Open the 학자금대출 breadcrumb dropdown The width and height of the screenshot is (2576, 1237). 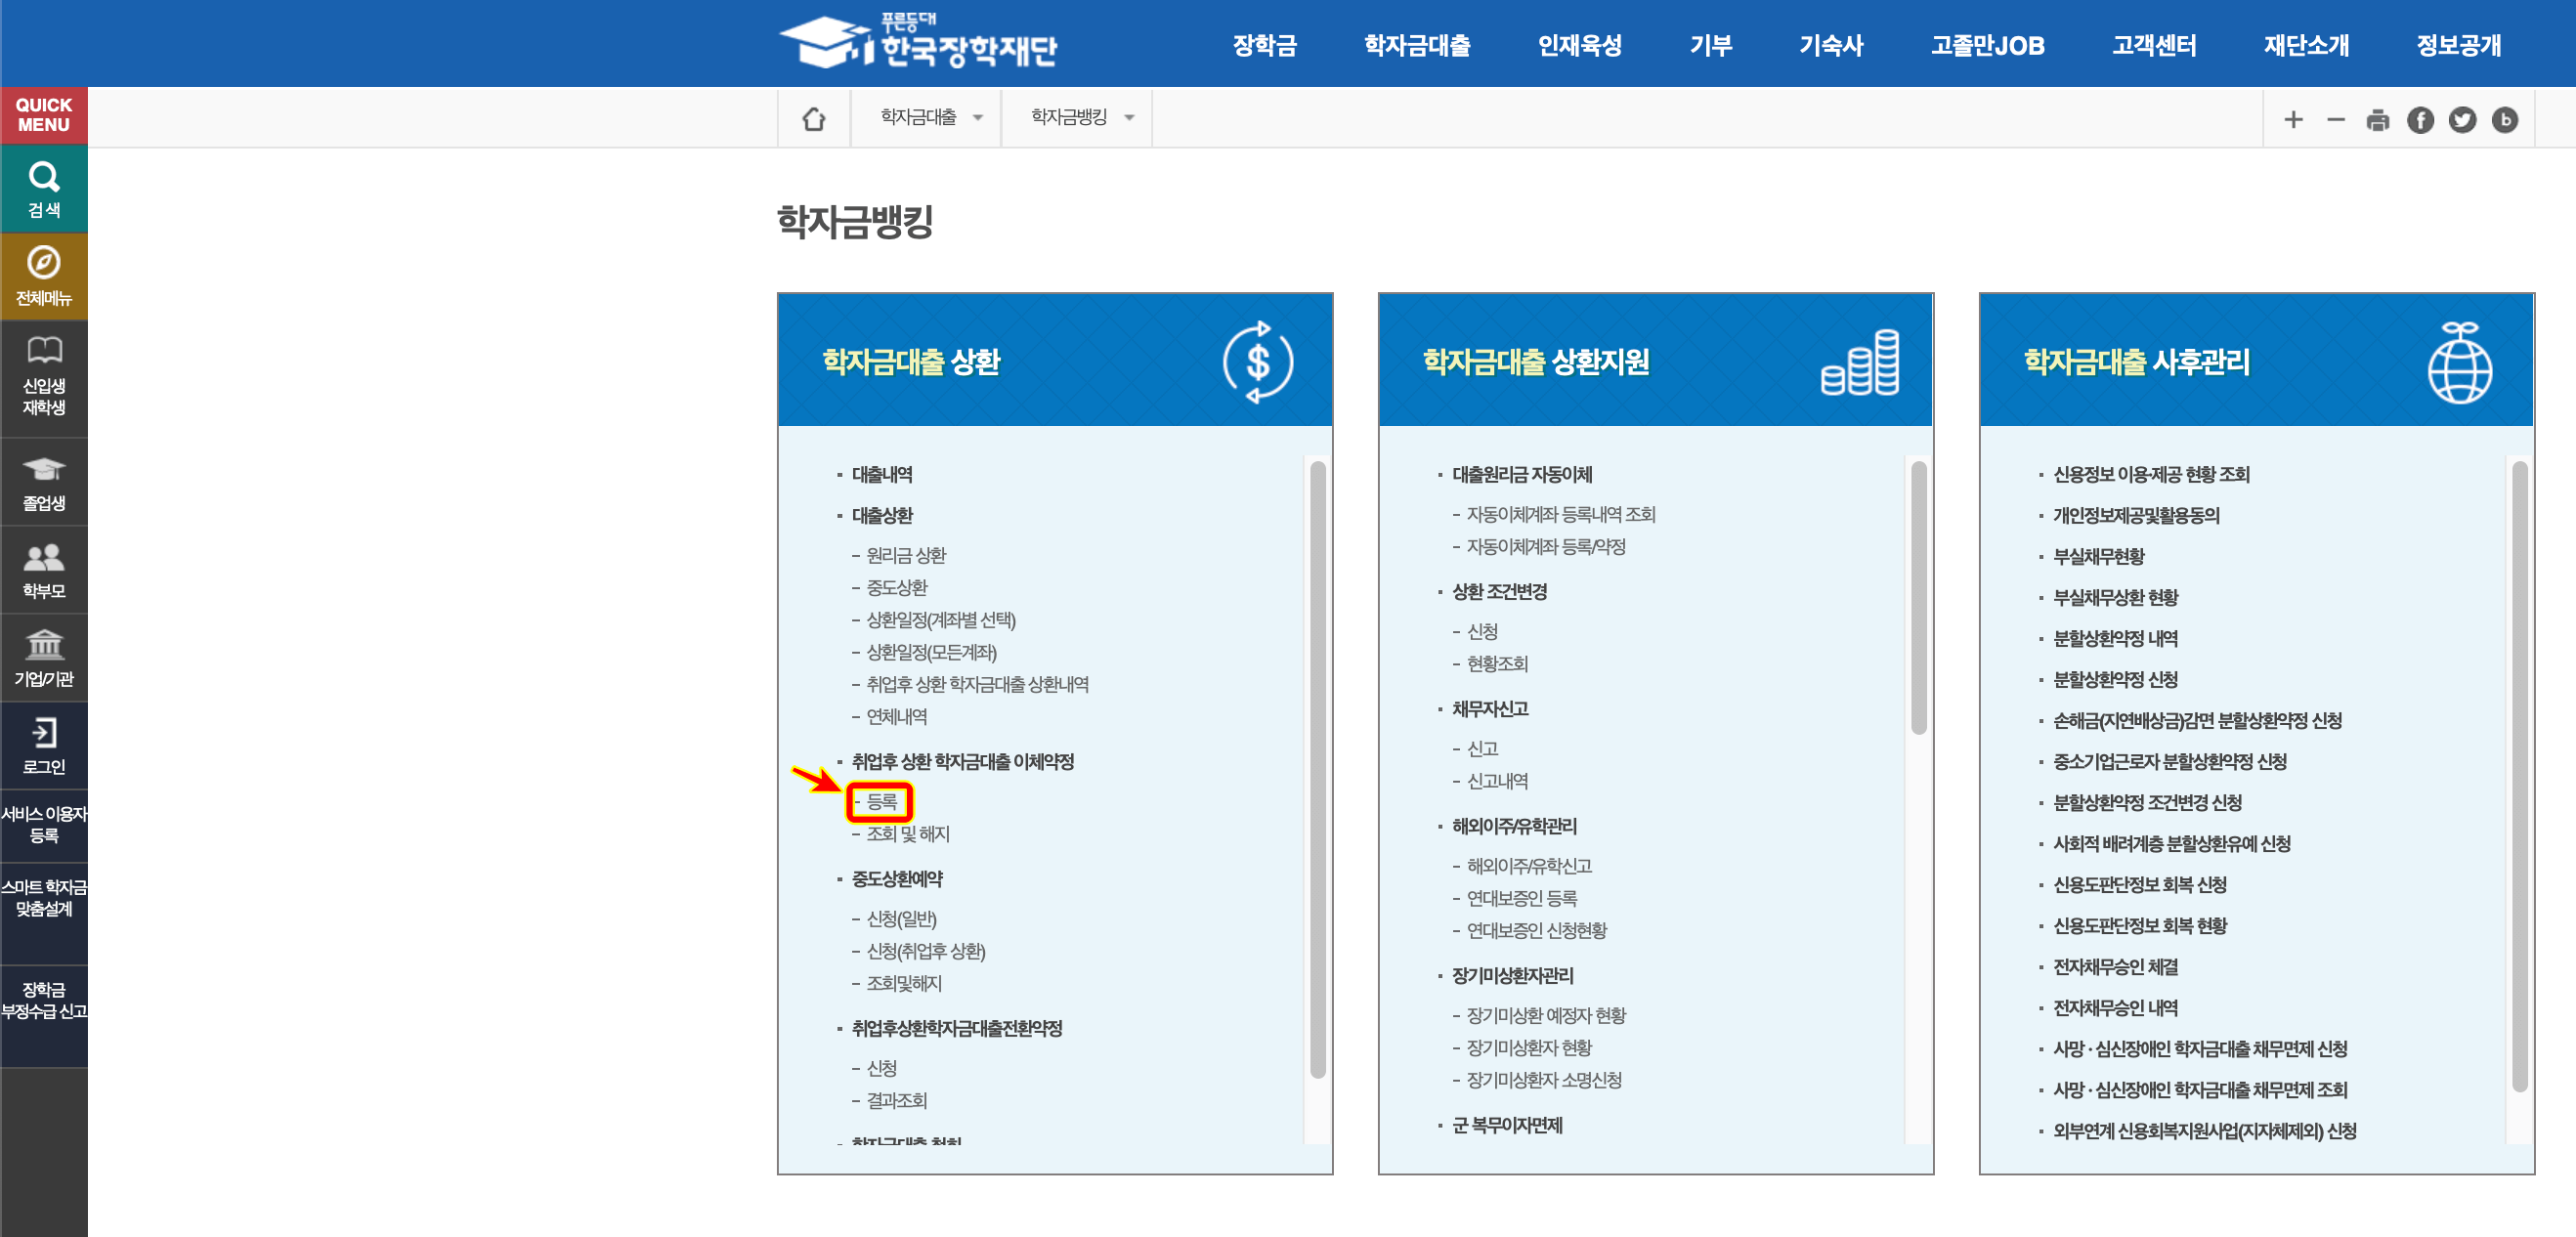925,117
